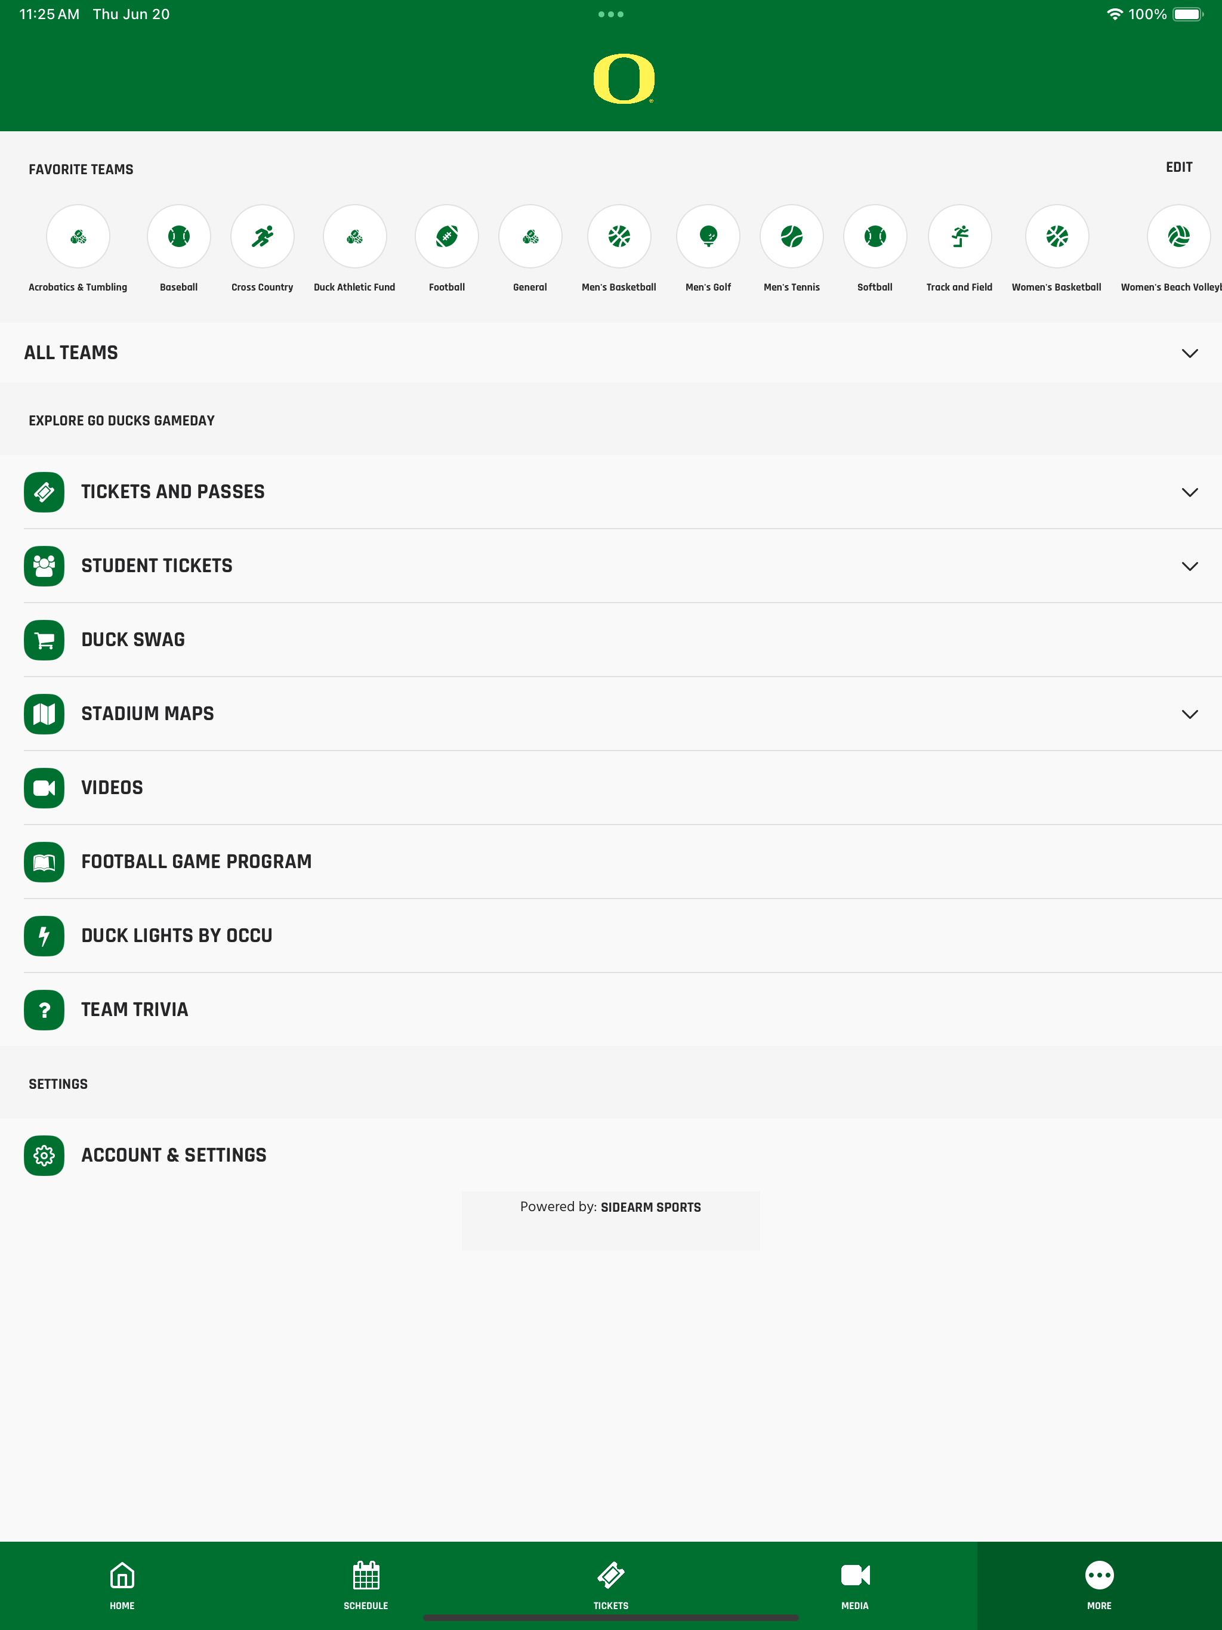The width and height of the screenshot is (1222, 1630).
Task: Click the Duck Swag shopping cart icon
Action: coord(44,640)
